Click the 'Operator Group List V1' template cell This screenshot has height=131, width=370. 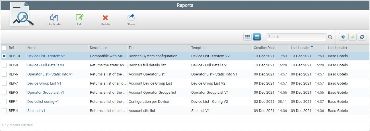210,93
